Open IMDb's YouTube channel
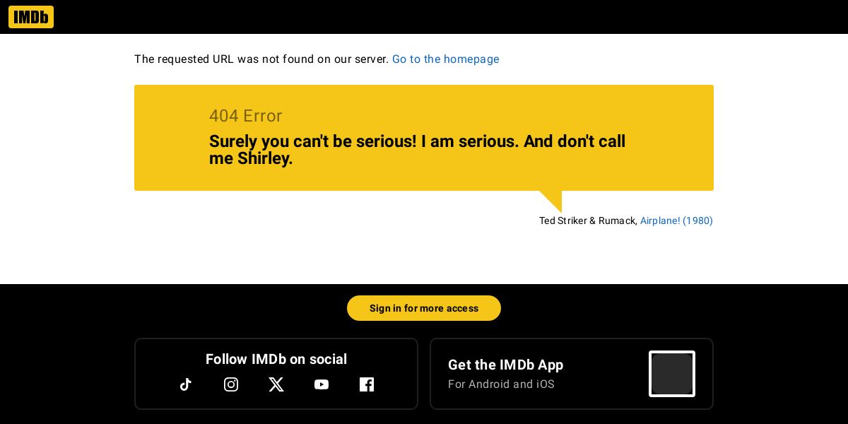 point(322,384)
